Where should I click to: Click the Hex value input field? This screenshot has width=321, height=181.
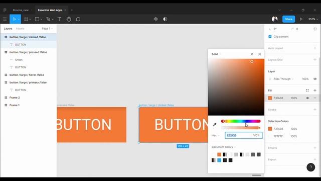(238, 135)
